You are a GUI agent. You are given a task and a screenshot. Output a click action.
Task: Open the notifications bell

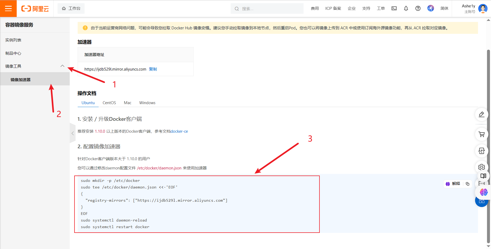click(406, 8)
